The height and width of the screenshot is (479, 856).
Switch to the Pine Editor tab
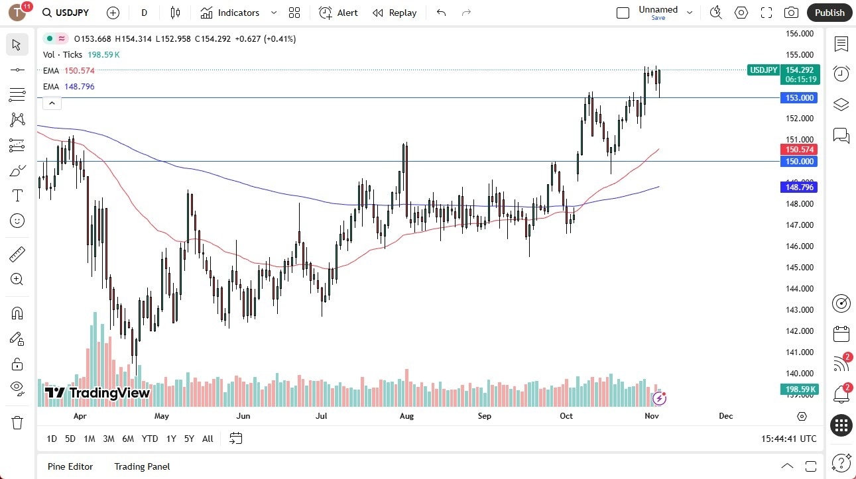(x=70, y=466)
